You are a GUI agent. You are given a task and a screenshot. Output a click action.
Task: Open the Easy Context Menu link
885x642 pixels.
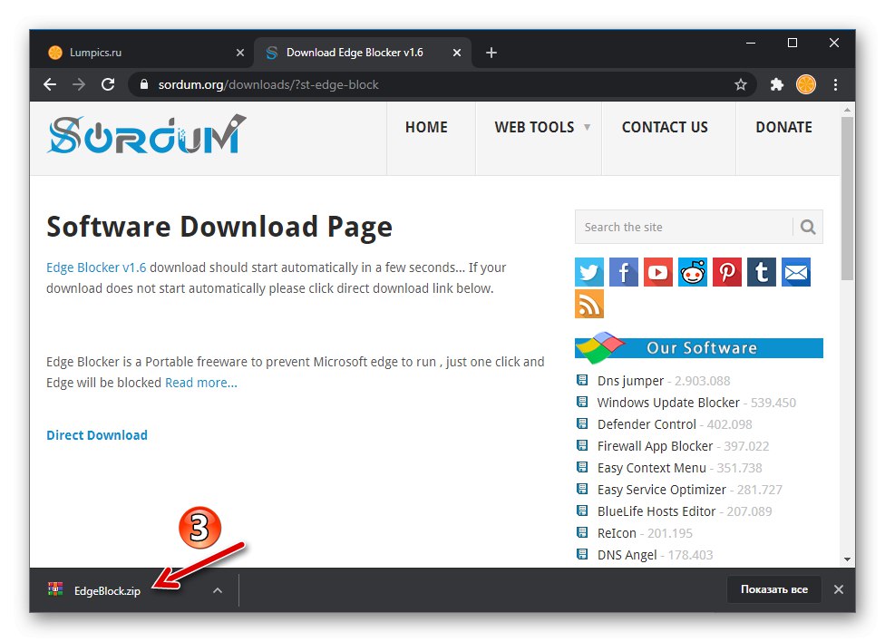652,468
